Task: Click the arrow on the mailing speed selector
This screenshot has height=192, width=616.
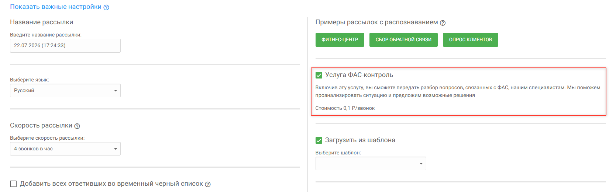Action: point(116,149)
